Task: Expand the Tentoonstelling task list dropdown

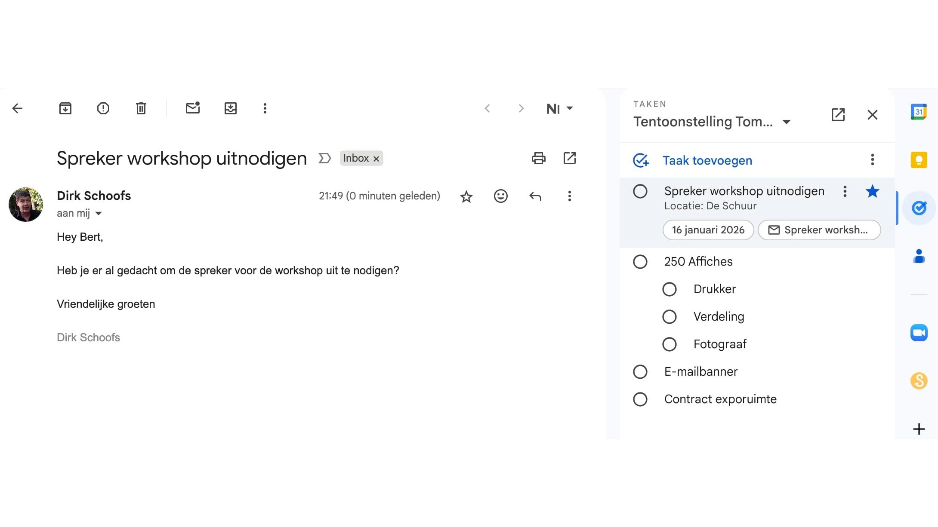Action: [x=787, y=122]
